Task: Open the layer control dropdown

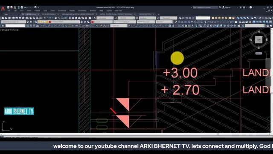Action: pos(59,22)
